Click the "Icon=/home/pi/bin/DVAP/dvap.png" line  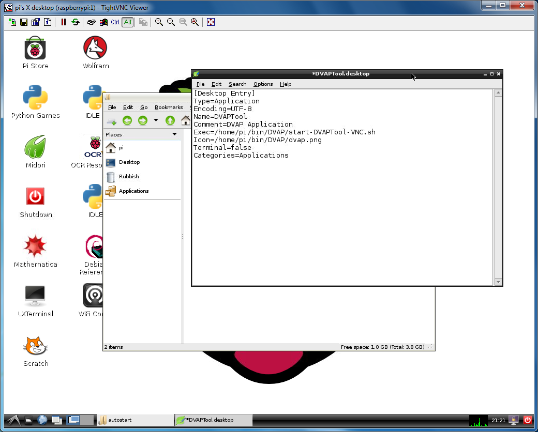click(257, 140)
